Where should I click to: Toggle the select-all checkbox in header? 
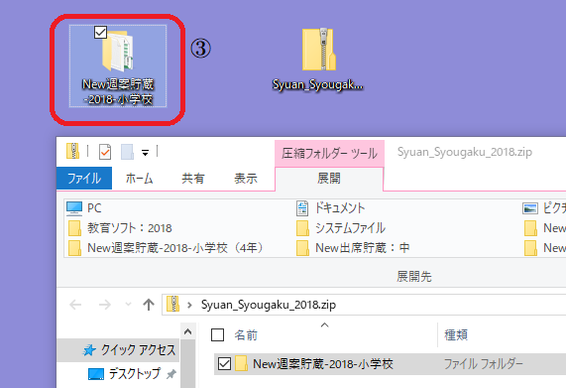point(217,334)
